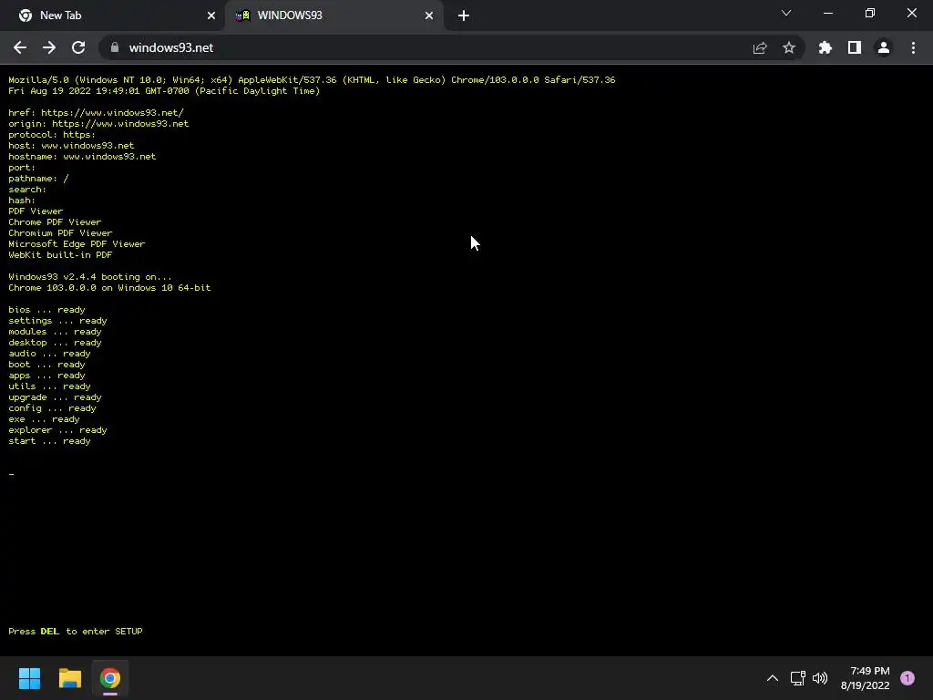
Task: View site info via the lock icon
Action: coord(115,47)
